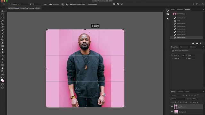Viewport: 205px width, 115px height.
Task: Open the workspace switcher in the options bar
Action: coord(197,4)
